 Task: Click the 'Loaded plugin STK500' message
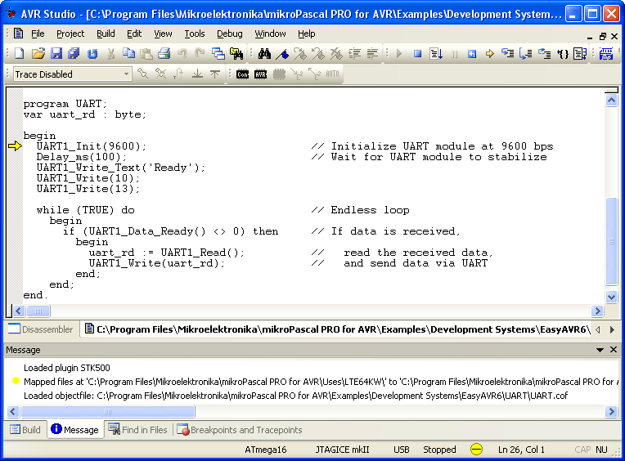66,368
